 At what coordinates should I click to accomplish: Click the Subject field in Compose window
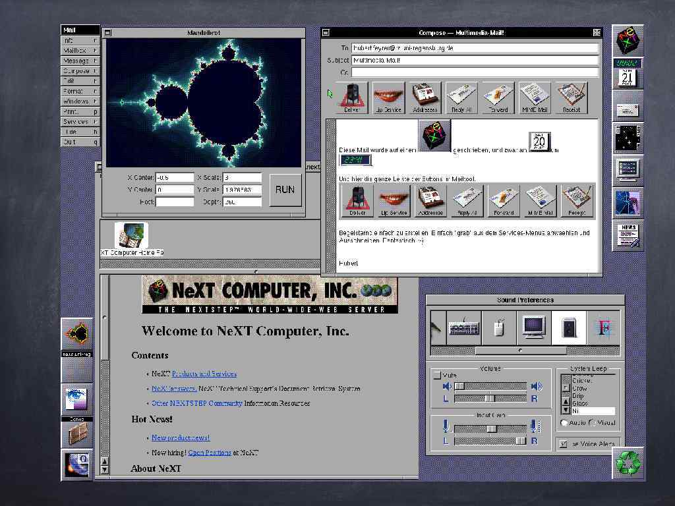coord(475,60)
